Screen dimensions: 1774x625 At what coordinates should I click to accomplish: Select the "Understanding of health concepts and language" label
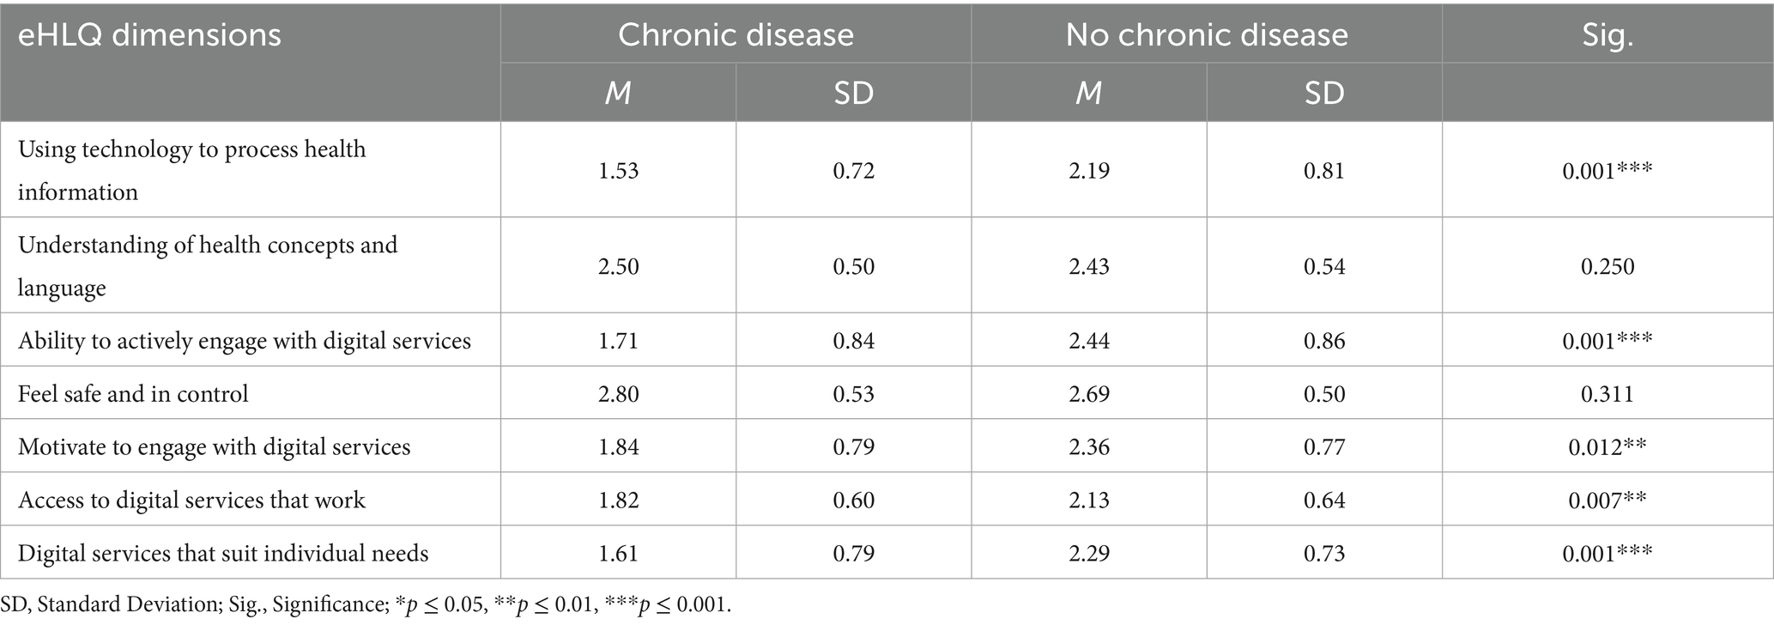pos(208,265)
